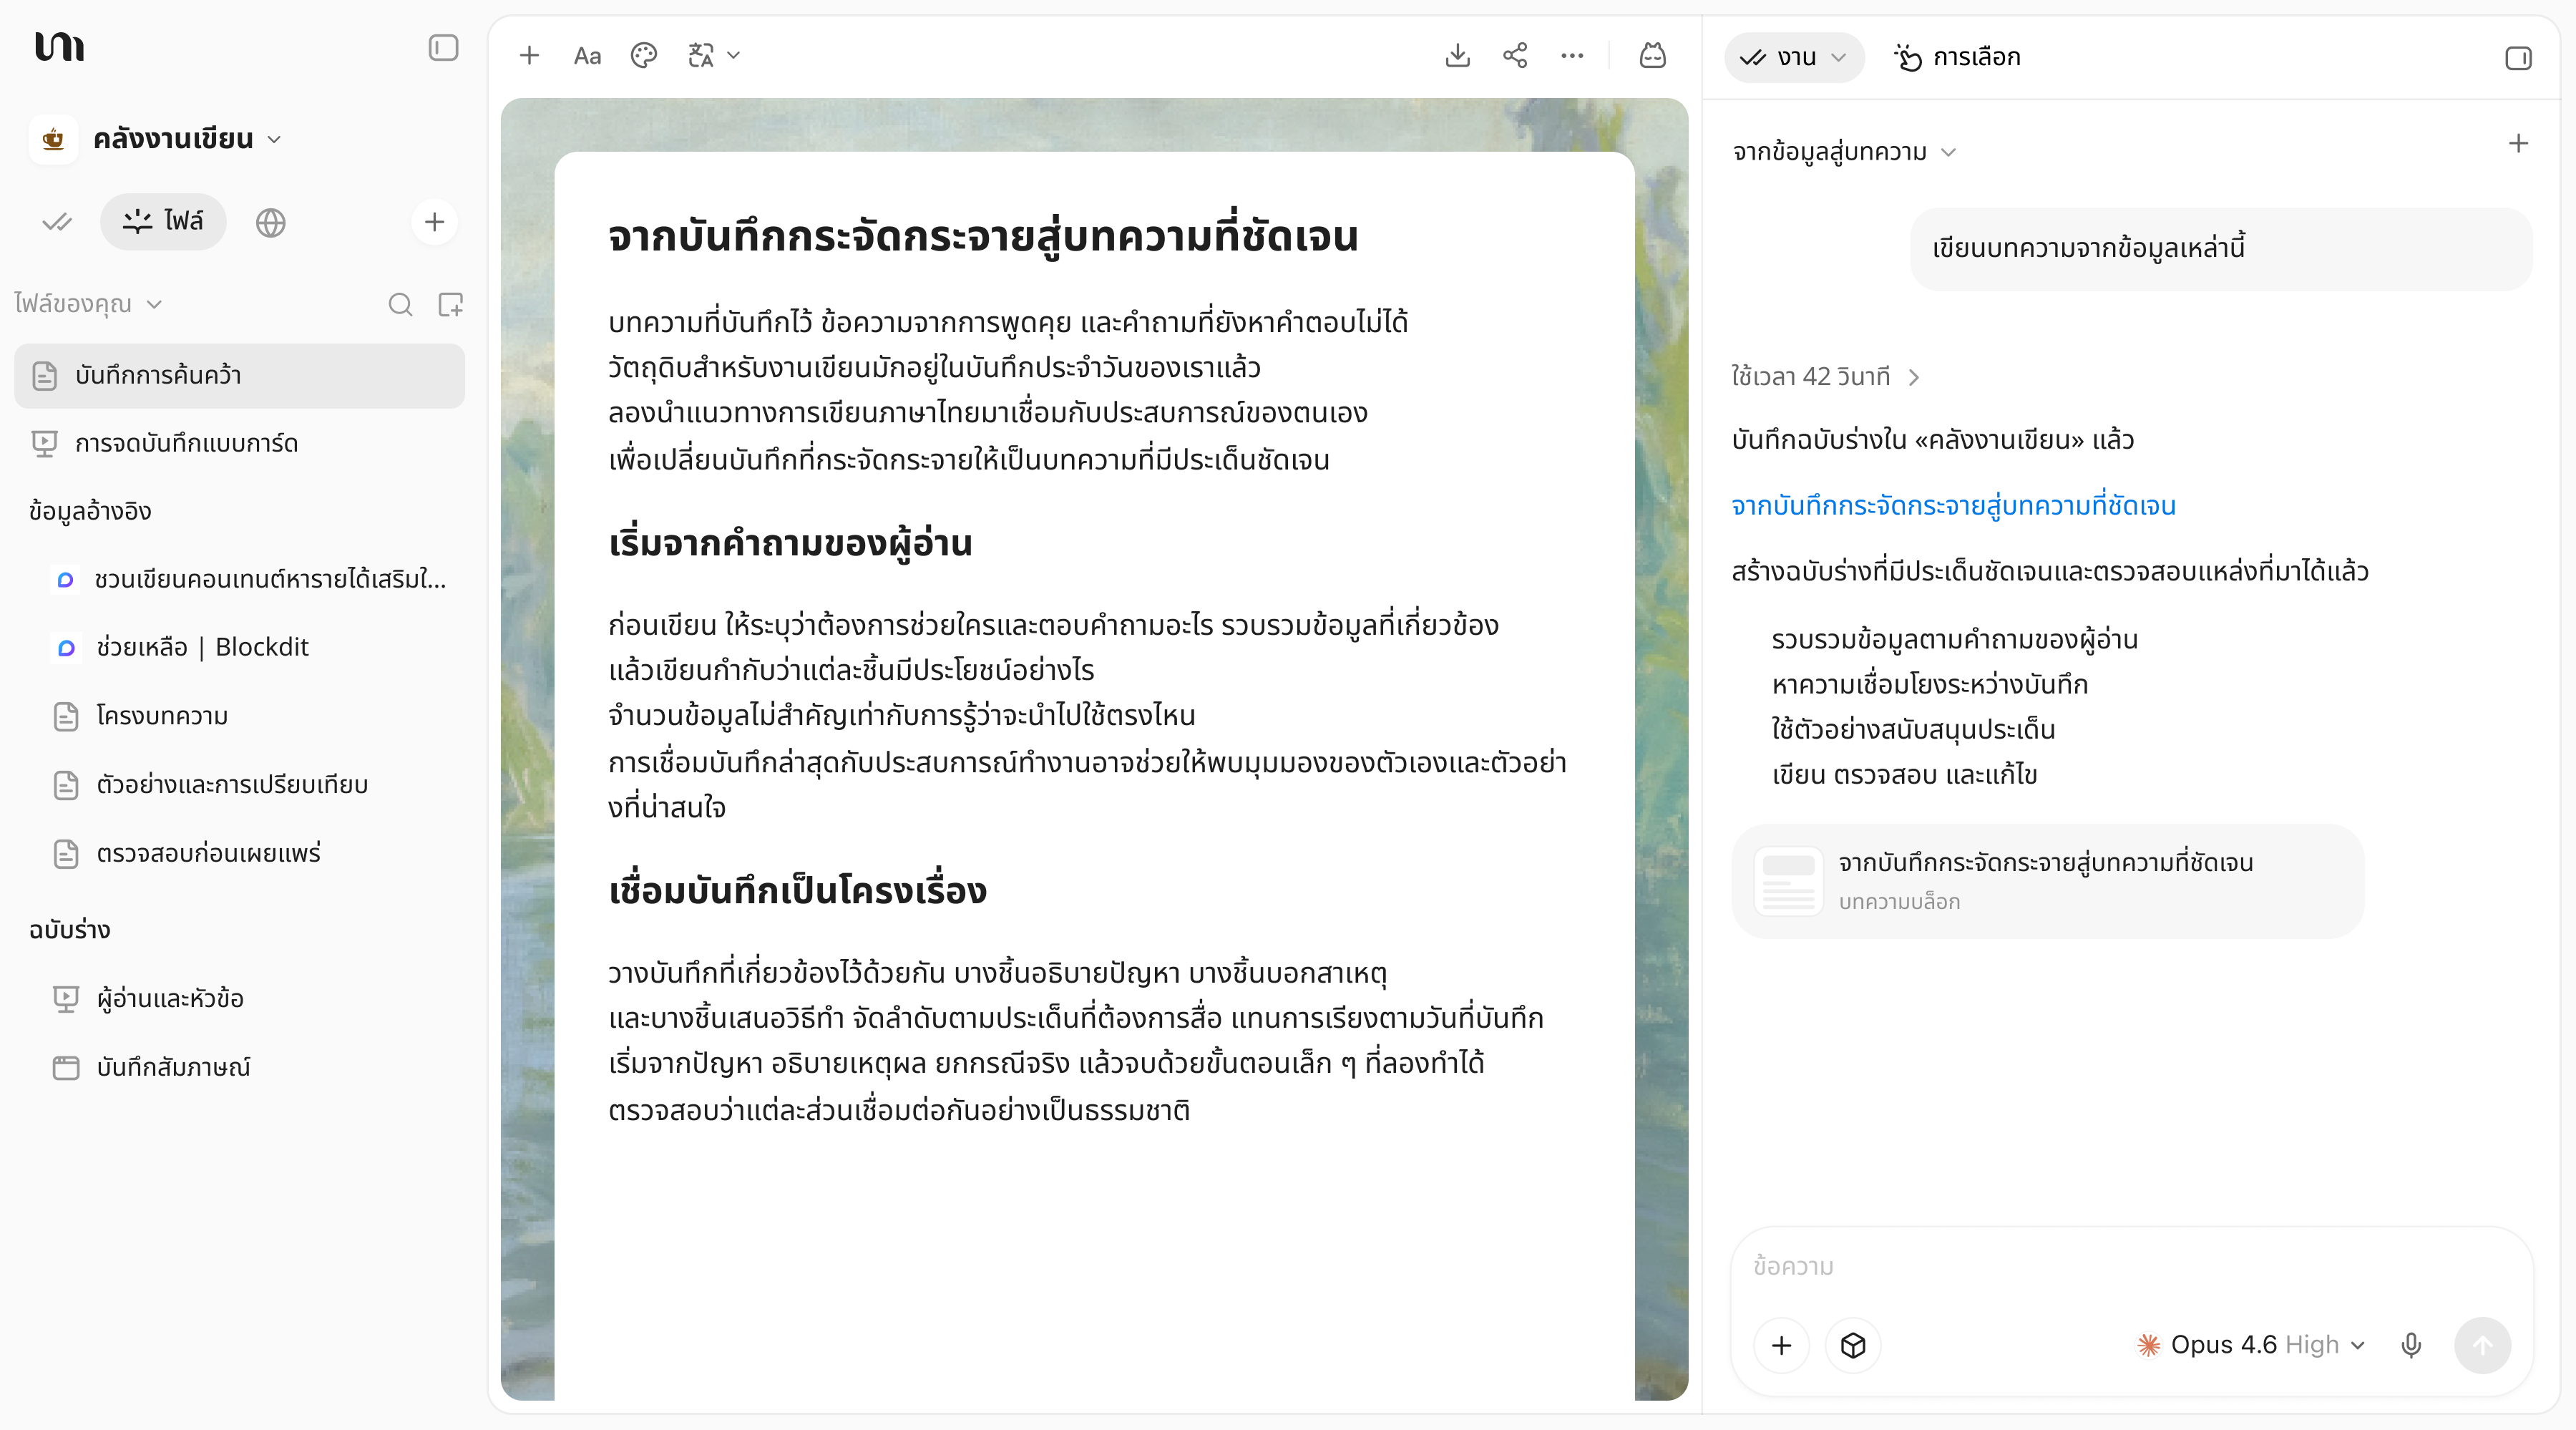Click the ฉบับร่าง section header
The image size is (2576, 1430).
point(69,930)
